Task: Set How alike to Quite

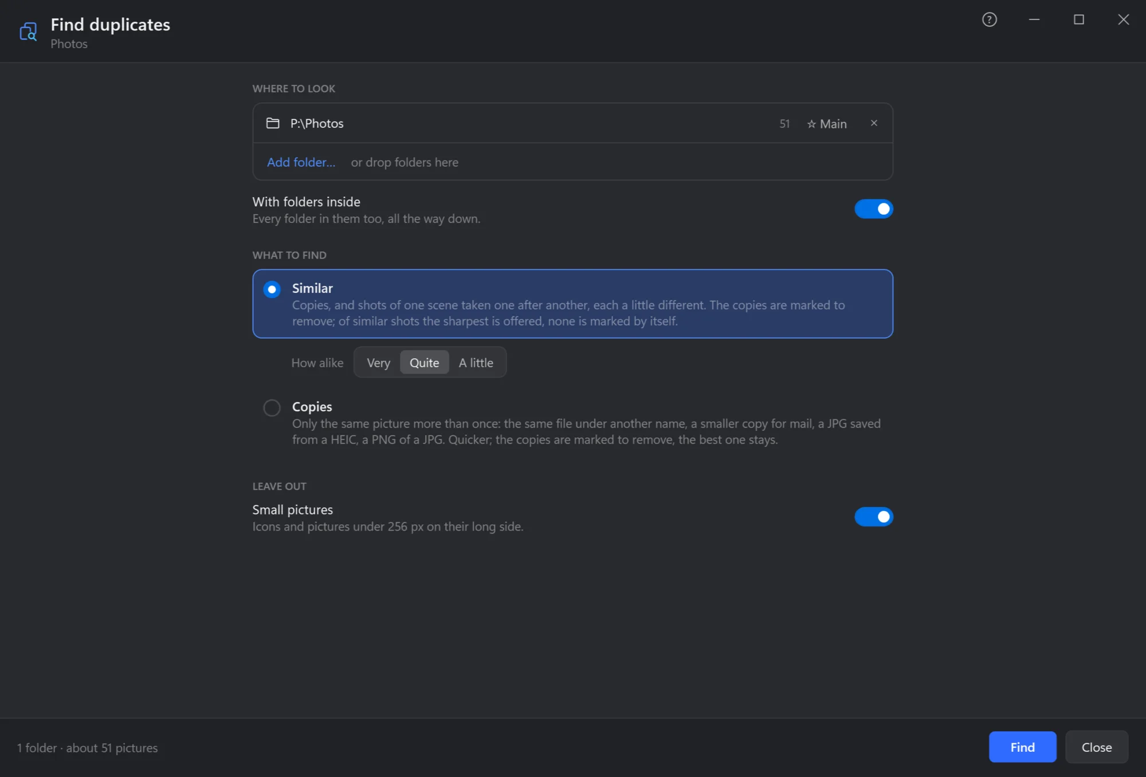Action: 424,363
